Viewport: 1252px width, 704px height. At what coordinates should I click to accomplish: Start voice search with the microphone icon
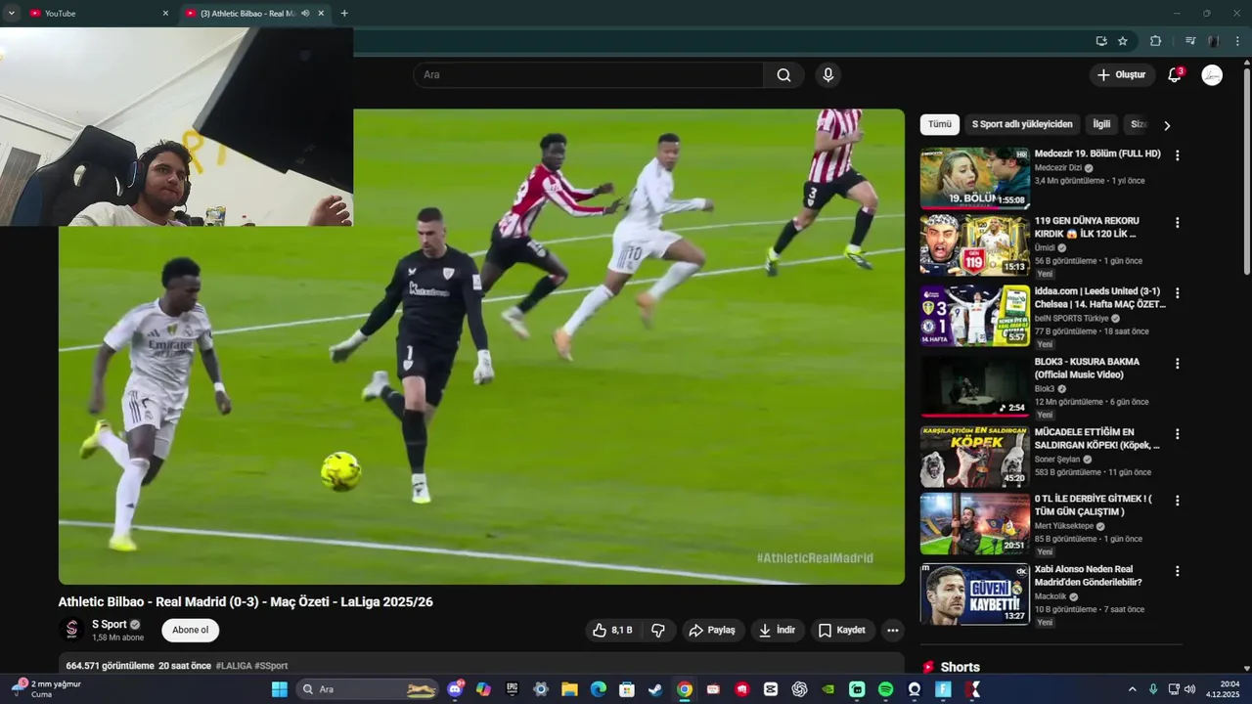pyautogui.click(x=828, y=75)
